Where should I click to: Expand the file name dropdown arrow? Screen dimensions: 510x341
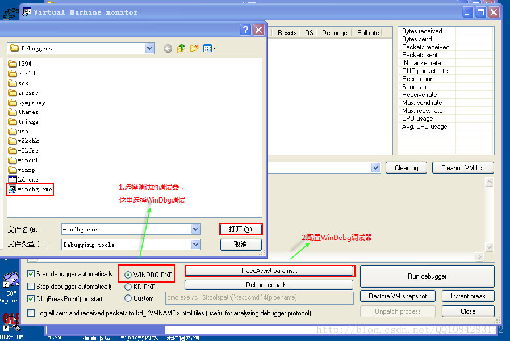(195, 229)
